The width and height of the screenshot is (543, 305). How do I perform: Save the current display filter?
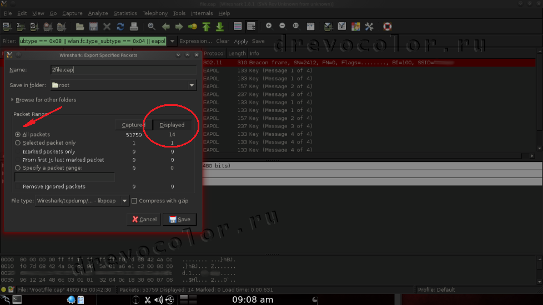click(x=258, y=41)
